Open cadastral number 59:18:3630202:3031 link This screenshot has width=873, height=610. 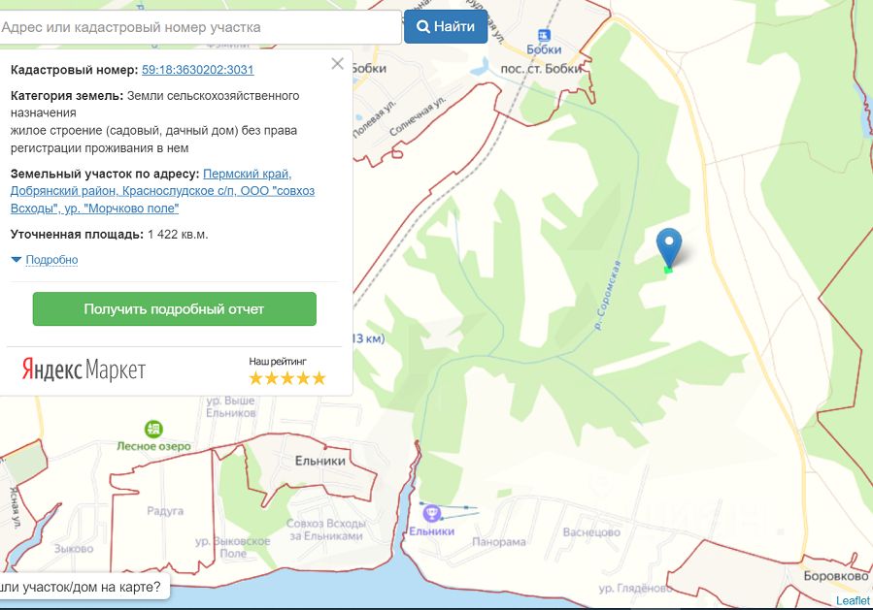[198, 70]
